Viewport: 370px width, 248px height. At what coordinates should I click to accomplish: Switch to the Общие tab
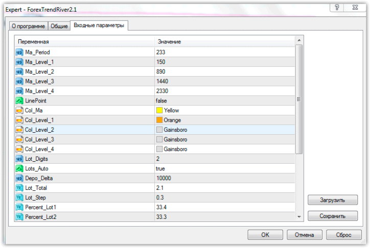58,26
